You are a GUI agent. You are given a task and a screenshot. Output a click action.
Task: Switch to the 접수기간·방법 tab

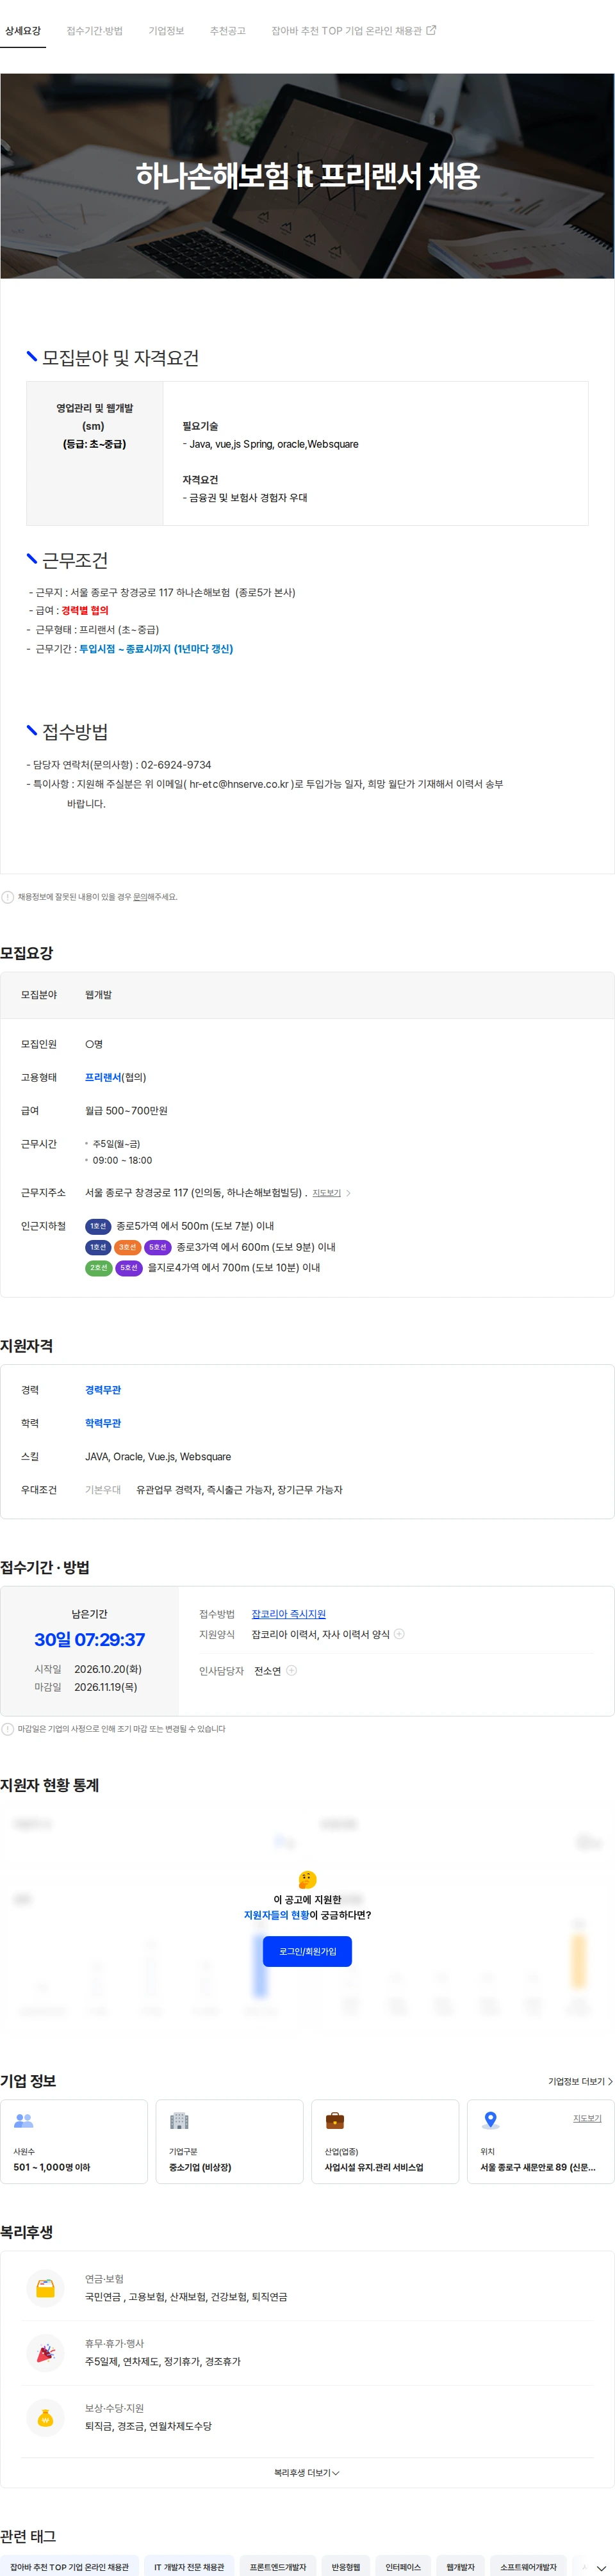94,31
